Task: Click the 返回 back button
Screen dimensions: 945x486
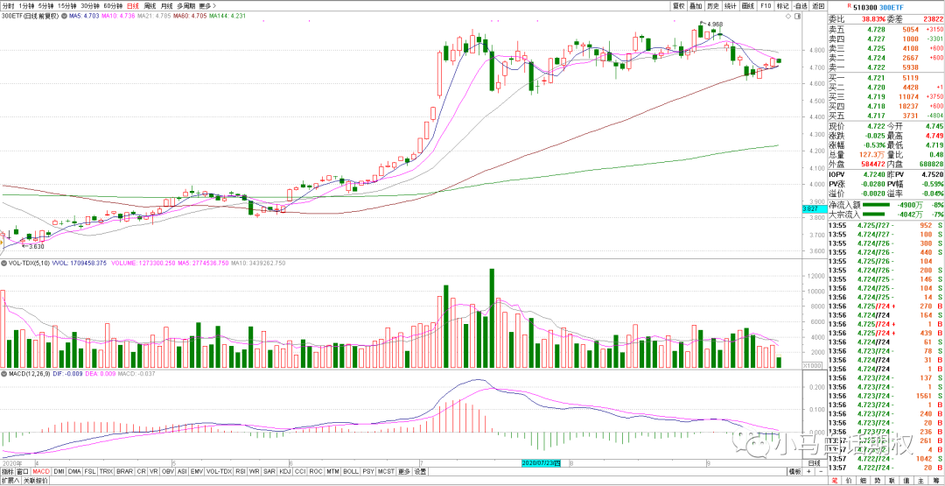Action: 818,5
